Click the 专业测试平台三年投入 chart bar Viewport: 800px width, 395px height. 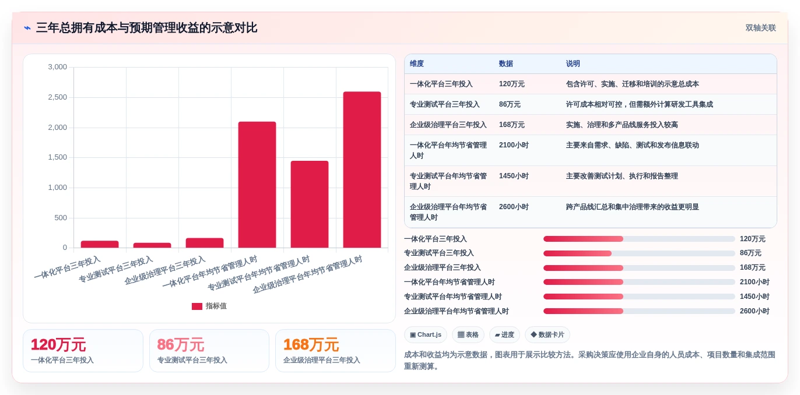pos(152,245)
